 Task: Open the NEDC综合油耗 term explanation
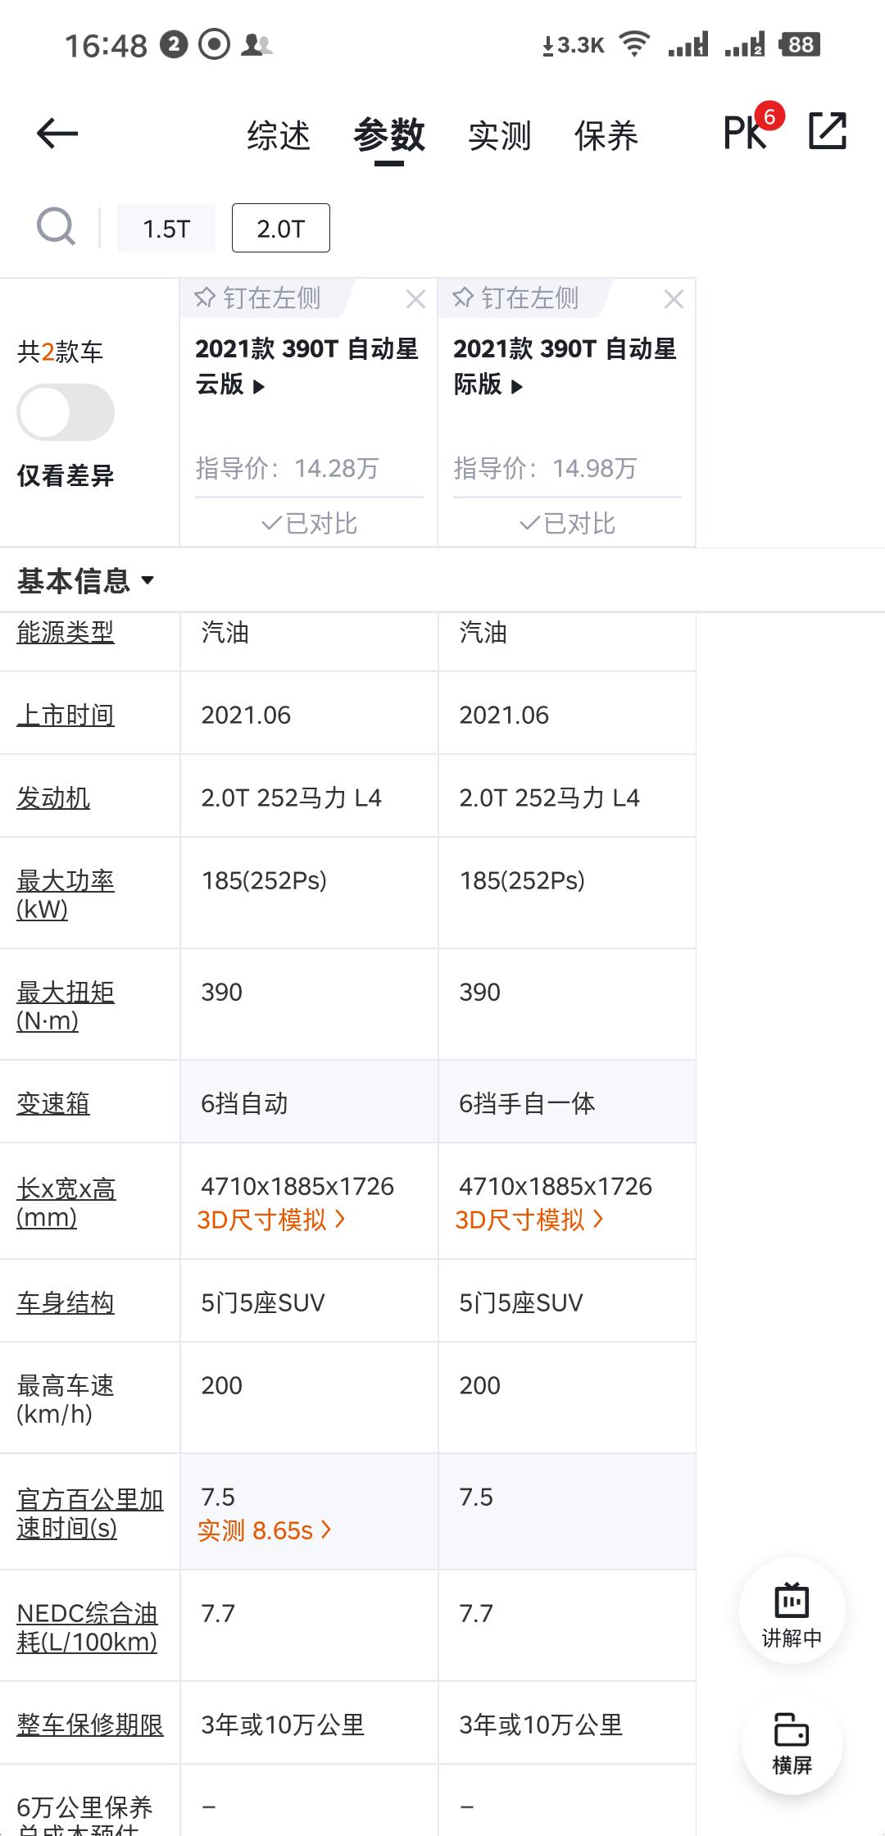tap(87, 1627)
